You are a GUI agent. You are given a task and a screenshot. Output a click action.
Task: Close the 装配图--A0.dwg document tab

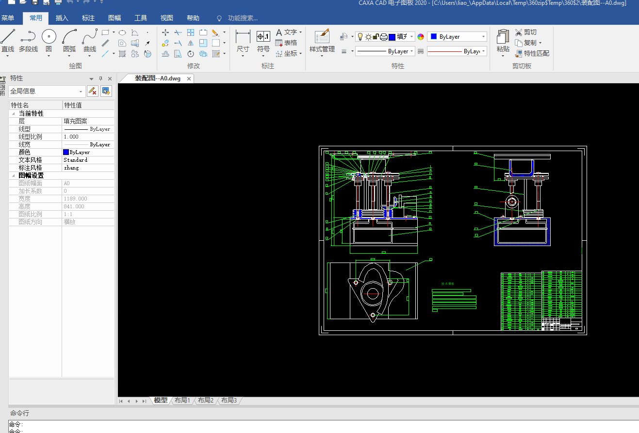pyautogui.click(x=189, y=78)
